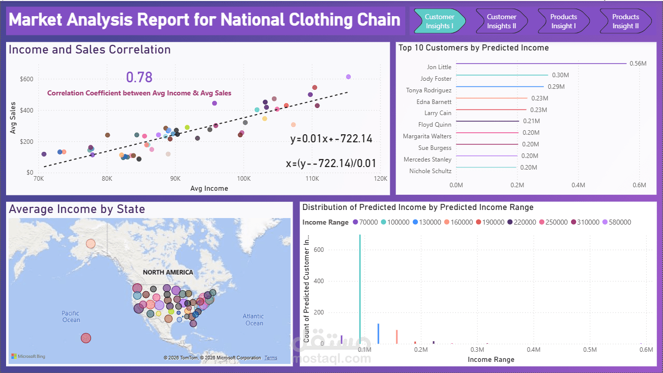Select Jody Foster's 0.30M bar
Viewport: 663px width, 373px height.
(x=502, y=75)
